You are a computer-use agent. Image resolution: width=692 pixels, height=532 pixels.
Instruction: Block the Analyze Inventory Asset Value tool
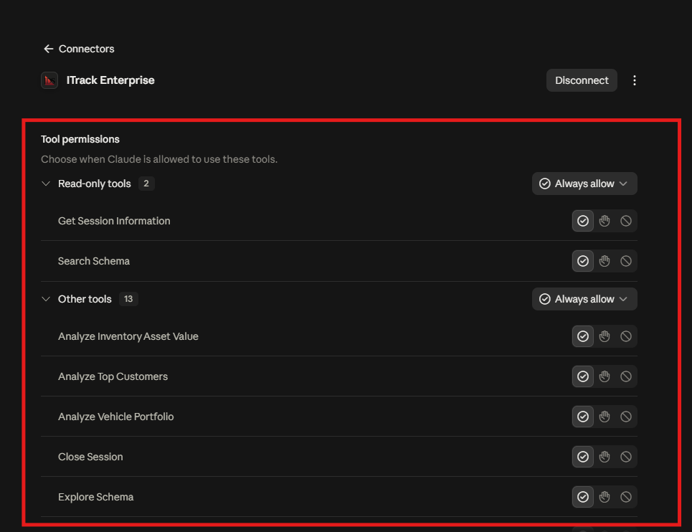coord(626,336)
